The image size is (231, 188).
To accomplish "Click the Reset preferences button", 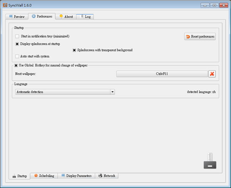I will pos(200,37).
